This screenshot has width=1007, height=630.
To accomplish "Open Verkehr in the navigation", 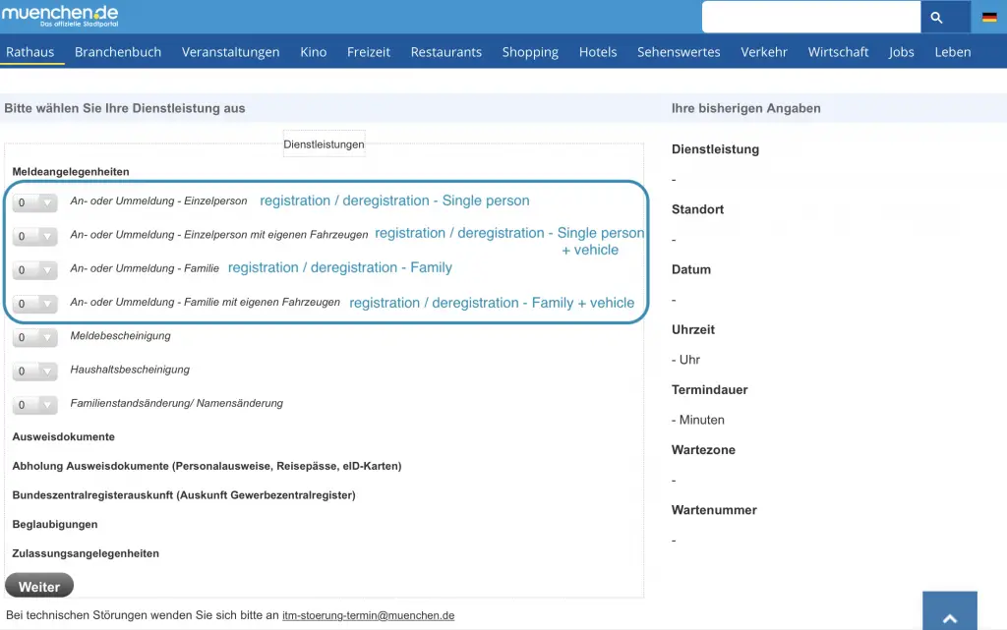I will [764, 52].
